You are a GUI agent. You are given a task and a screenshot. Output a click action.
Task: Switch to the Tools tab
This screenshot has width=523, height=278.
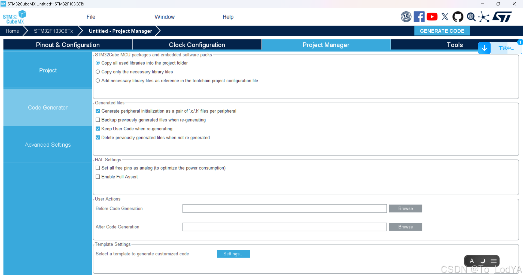coord(455,45)
